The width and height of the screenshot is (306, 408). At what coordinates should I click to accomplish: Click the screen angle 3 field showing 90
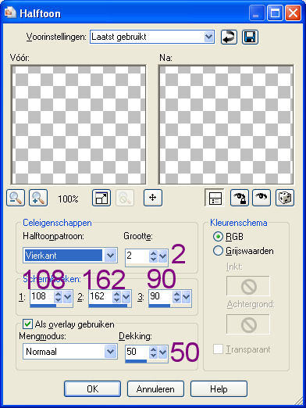tap(161, 297)
